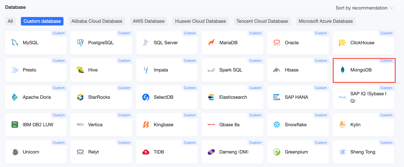Click the StarRocks label text
Viewport: 404px width, 167px height.
pyautogui.click(x=99, y=97)
